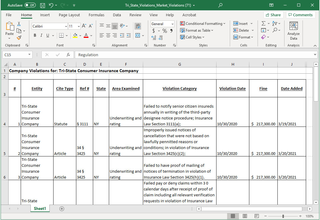Viewport: 320px width, 220px height.
Task: Apply Accounting dollar number format
Action: pos(154,31)
